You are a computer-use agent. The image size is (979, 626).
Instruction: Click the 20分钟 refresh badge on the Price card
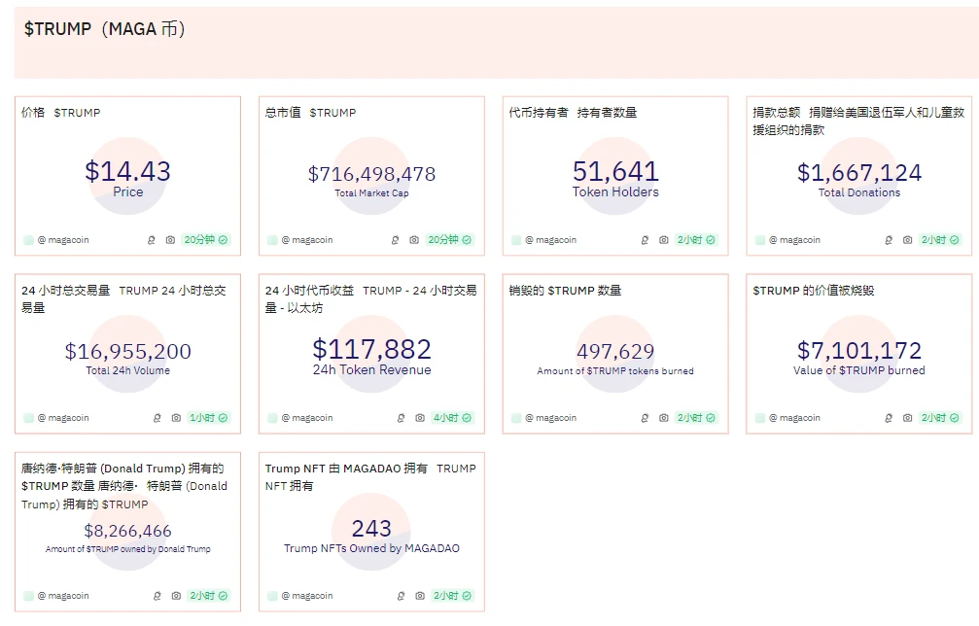coord(205,240)
